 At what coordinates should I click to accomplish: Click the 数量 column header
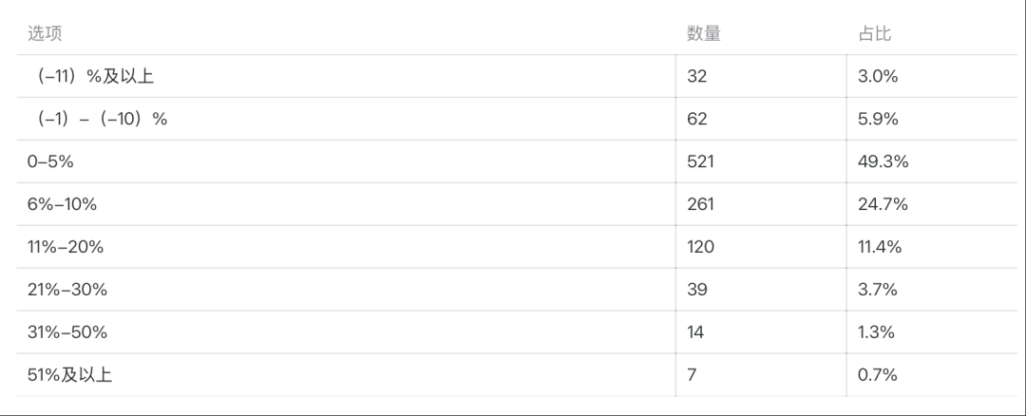703,34
